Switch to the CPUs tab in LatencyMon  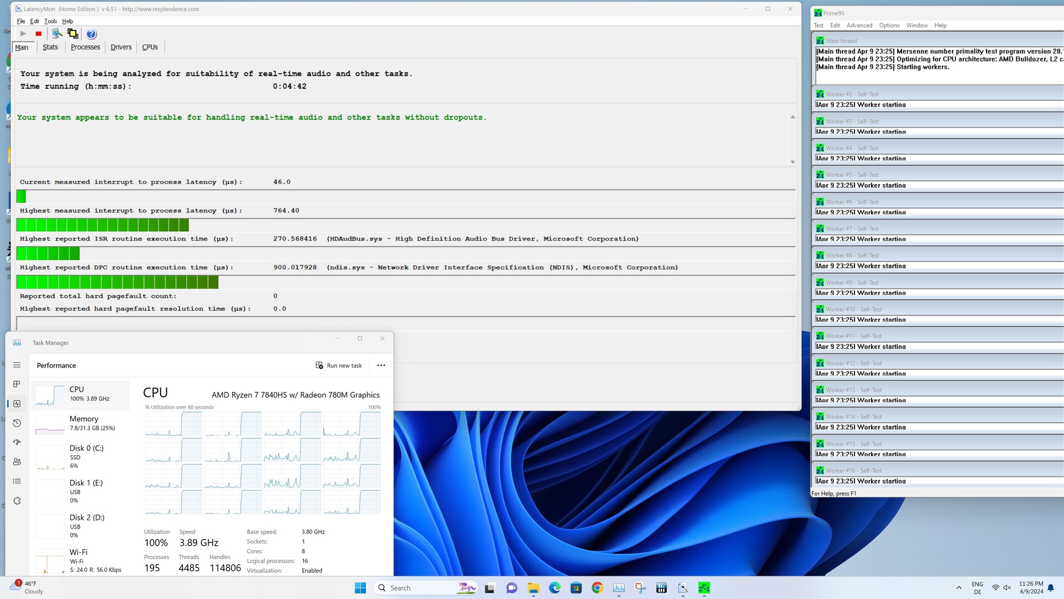click(150, 47)
